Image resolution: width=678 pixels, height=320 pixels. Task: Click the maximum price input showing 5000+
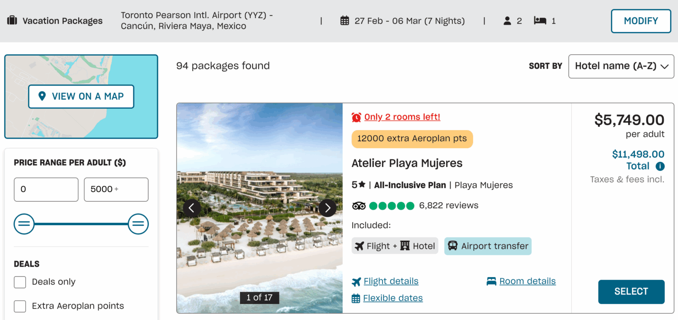point(116,189)
